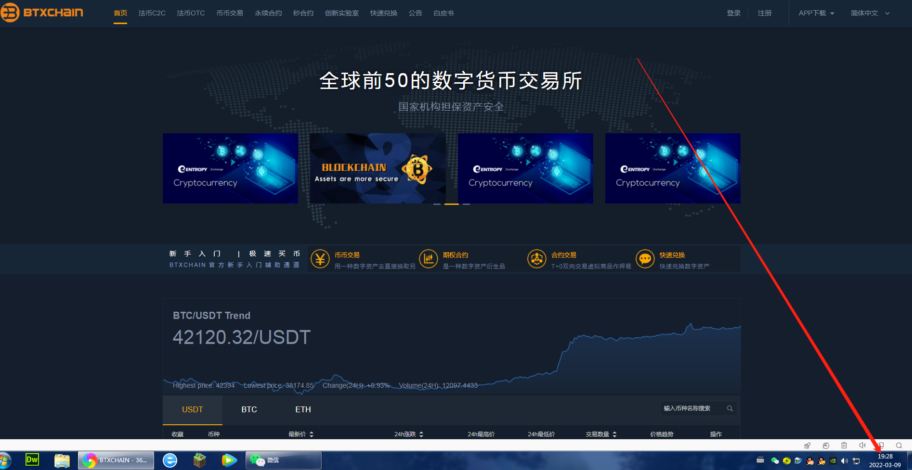Screen dimensions: 912x470
Task: Click the Windows Start orb
Action: [x=5, y=460]
